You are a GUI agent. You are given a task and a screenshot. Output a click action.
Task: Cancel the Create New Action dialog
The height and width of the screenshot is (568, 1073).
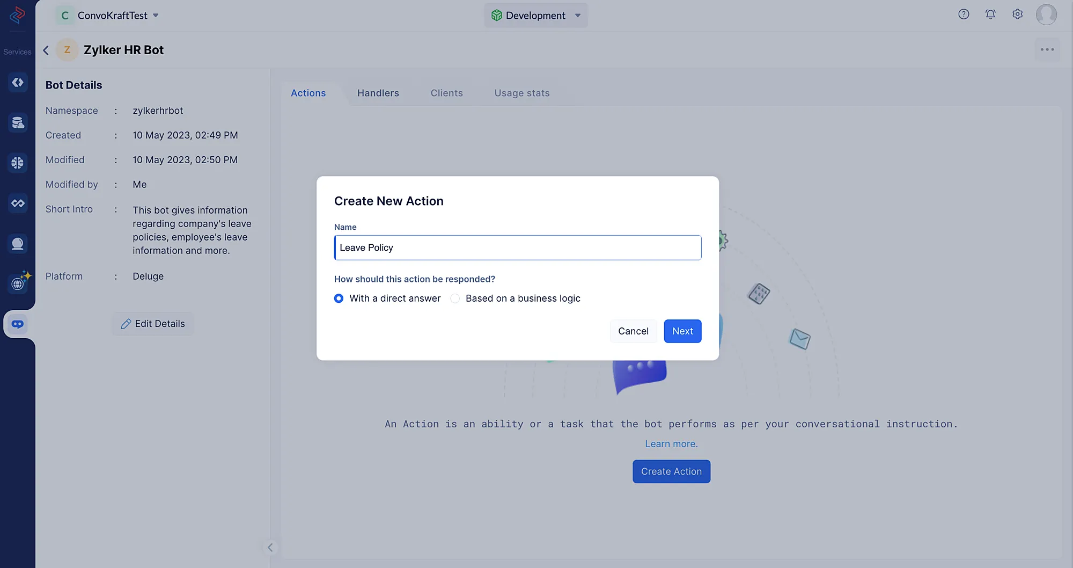point(633,331)
